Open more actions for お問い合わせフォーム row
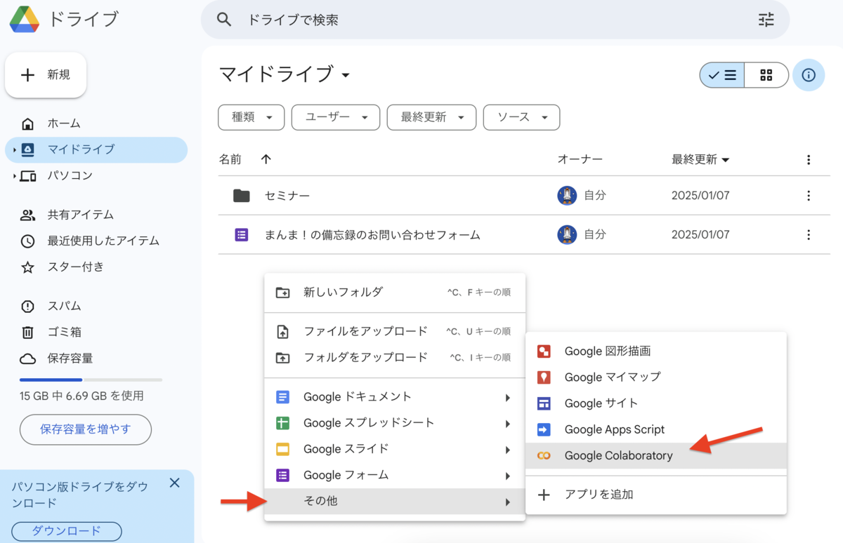Screen dimensions: 843x543 809,235
